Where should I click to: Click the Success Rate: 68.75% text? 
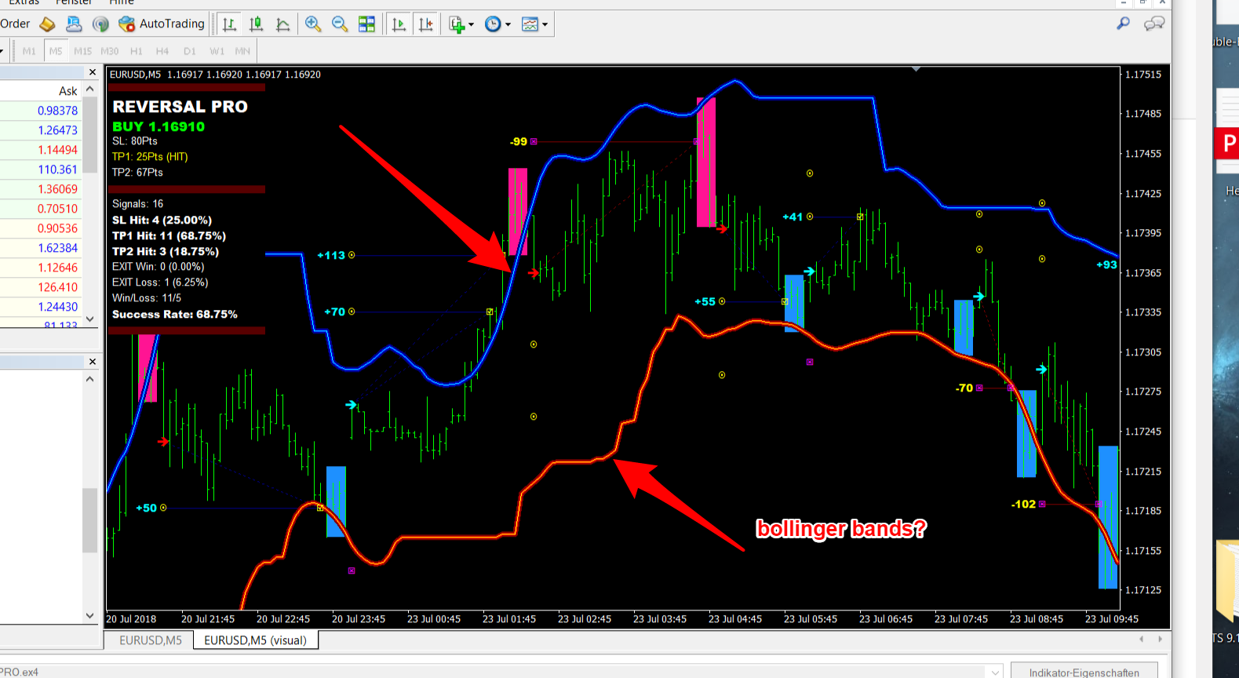[174, 314]
